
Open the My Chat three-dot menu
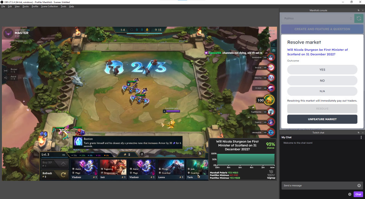click(x=361, y=137)
